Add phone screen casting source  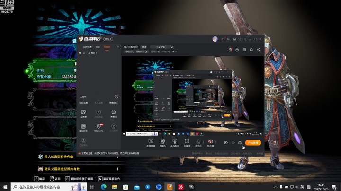175,143
